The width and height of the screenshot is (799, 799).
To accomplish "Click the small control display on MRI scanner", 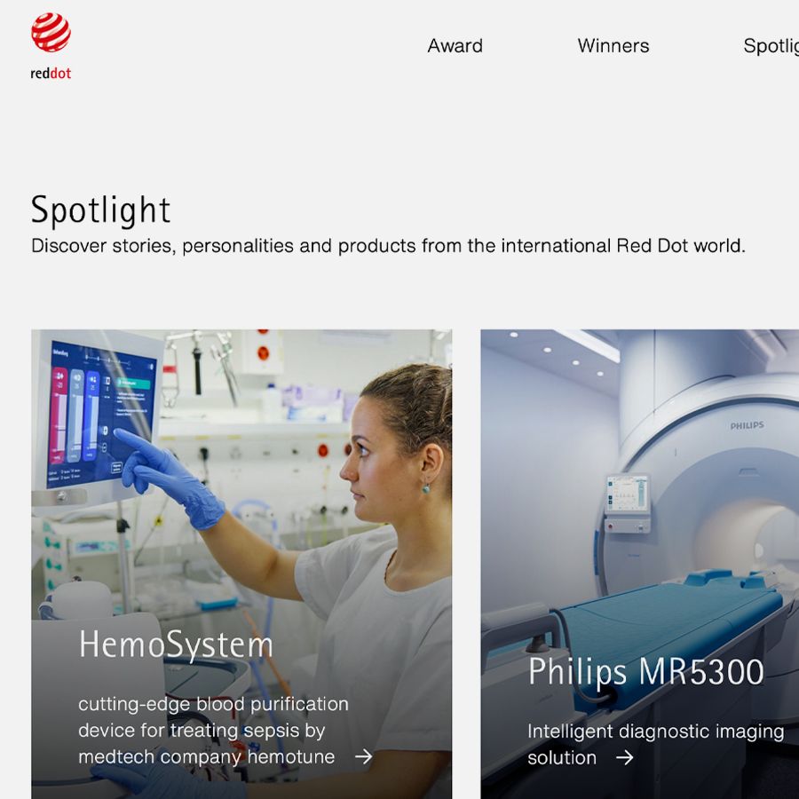I will [628, 493].
